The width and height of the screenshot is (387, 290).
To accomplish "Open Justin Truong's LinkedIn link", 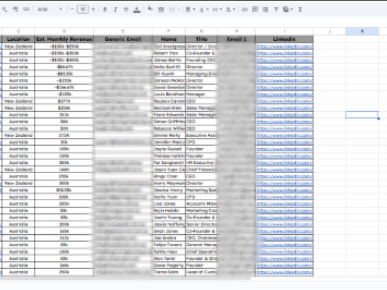I will tap(284, 217).
